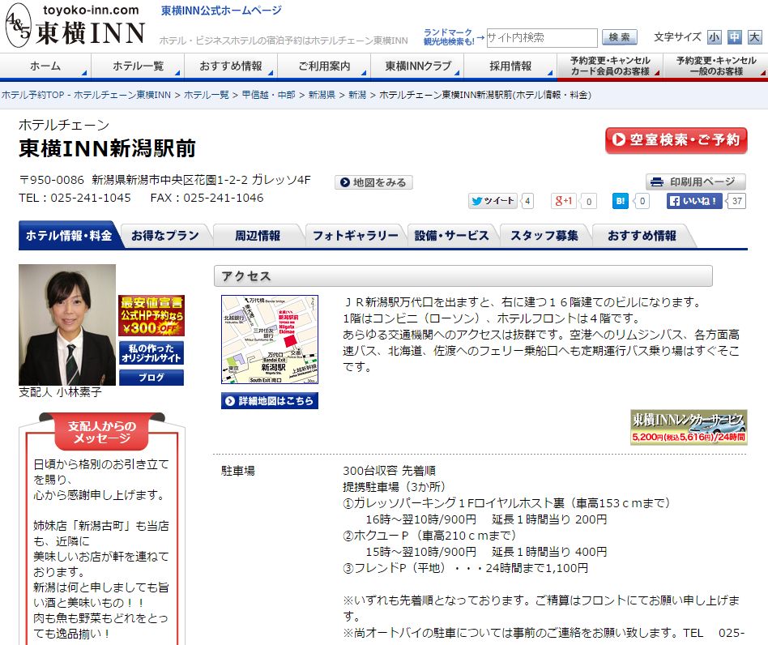Open 予約変更・キャンセル カード会員のお客様
The image size is (768, 645).
[x=610, y=66]
